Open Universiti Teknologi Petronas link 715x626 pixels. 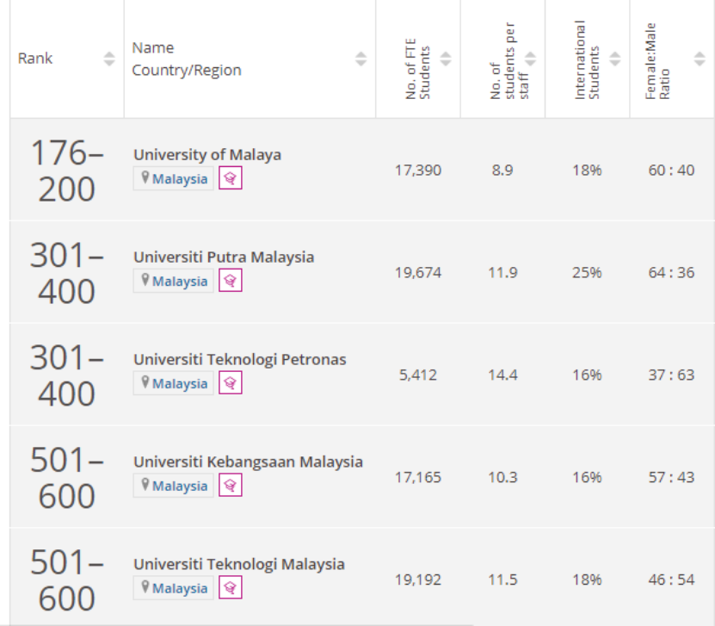point(240,359)
